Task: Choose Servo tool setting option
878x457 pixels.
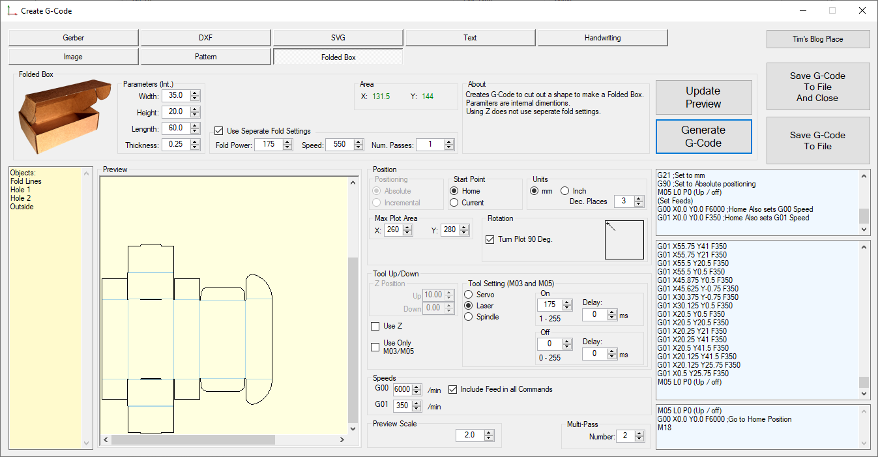Action: click(x=468, y=295)
